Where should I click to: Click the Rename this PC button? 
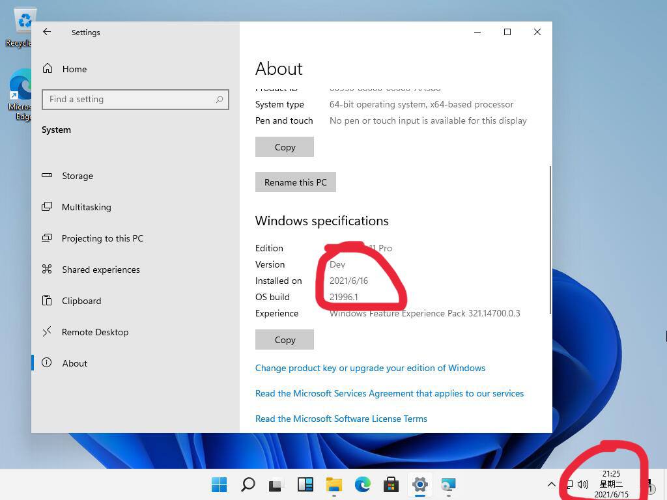[x=295, y=182]
